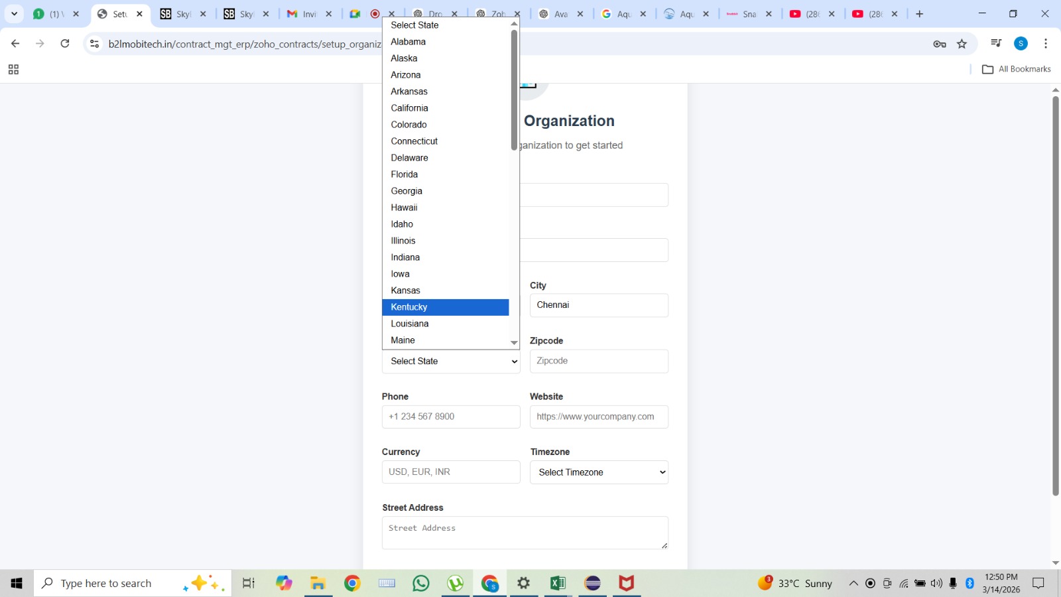Launch Excel from the taskbar

click(x=558, y=583)
